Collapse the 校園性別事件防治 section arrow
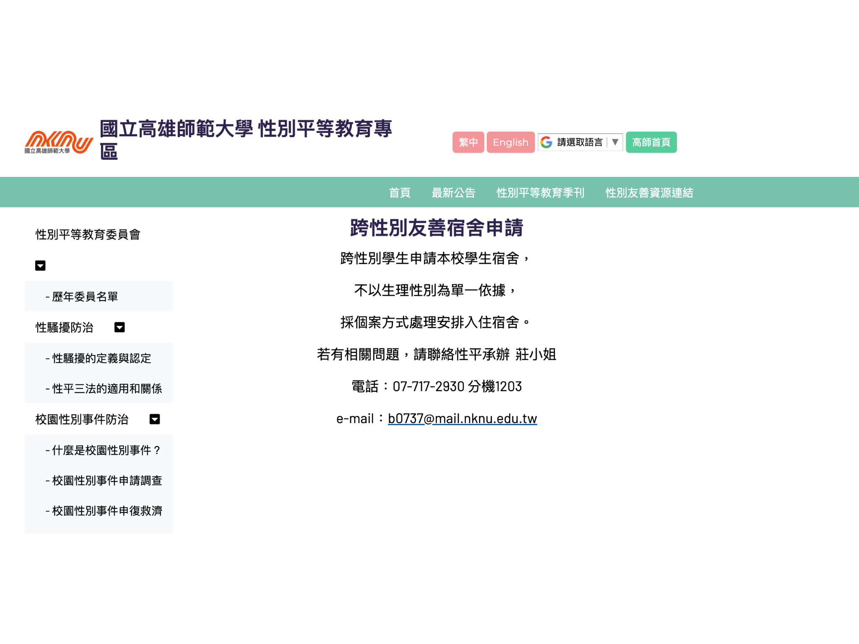The height and width of the screenshot is (644, 859). 155,419
